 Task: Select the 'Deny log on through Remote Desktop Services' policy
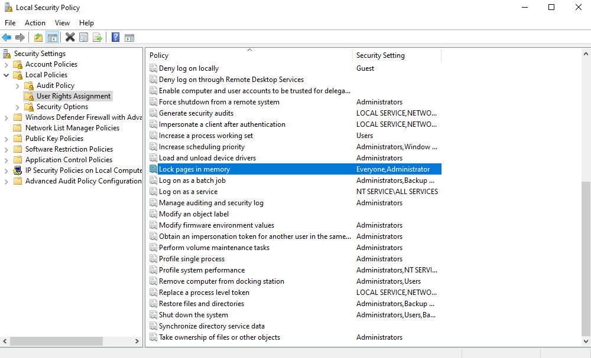[x=231, y=80]
